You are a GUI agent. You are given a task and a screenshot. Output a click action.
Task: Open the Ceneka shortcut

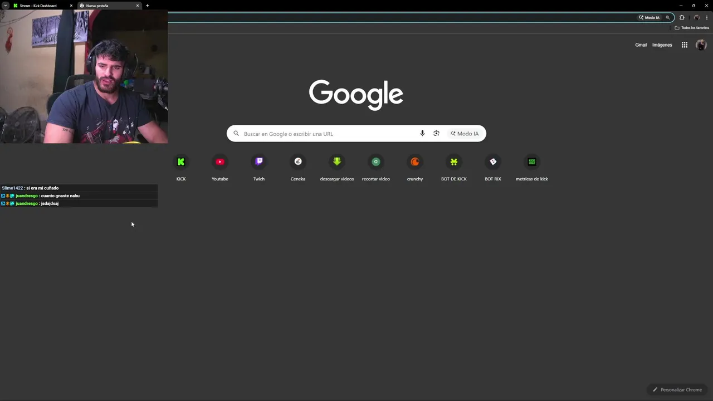click(x=298, y=168)
